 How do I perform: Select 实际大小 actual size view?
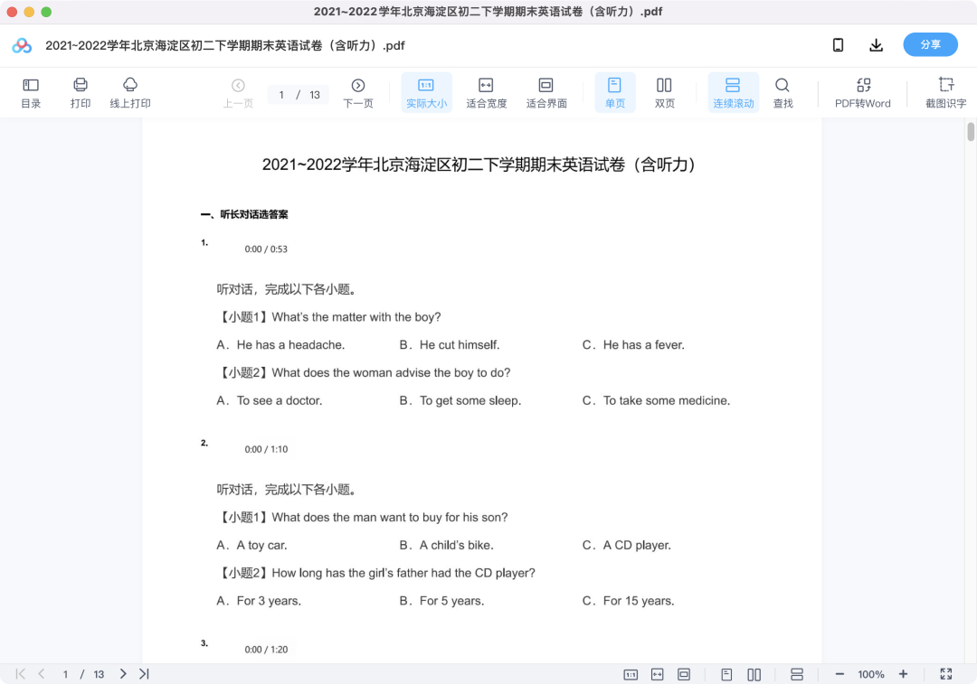(x=426, y=93)
